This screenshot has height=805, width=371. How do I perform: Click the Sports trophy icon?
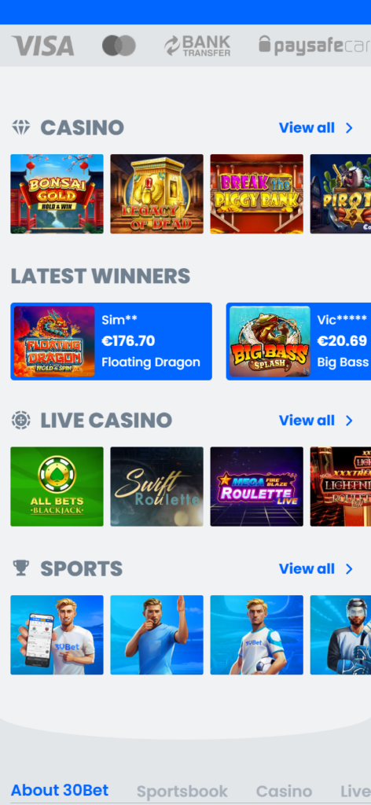(x=21, y=568)
